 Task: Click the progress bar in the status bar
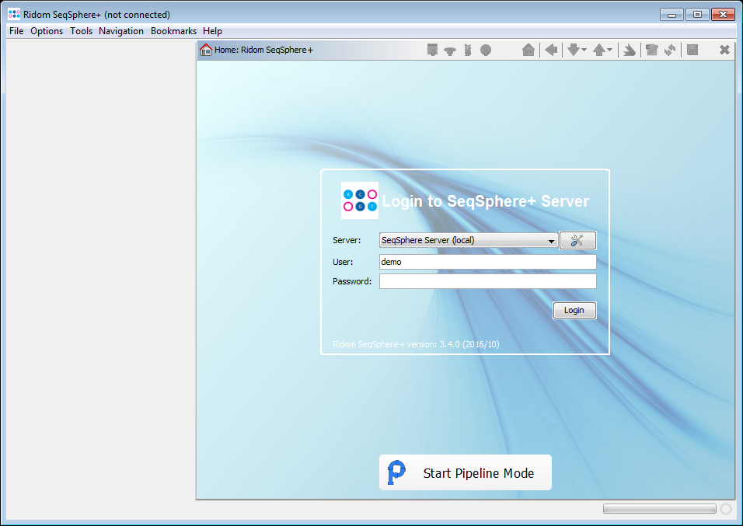pyautogui.click(x=659, y=509)
